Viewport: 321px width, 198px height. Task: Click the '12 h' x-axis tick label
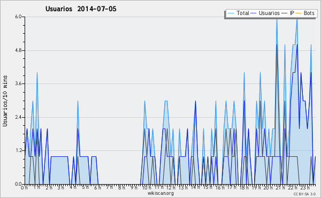[x=171, y=187]
